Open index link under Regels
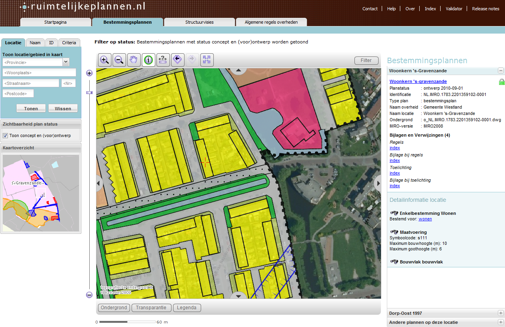 tap(395, 148)
